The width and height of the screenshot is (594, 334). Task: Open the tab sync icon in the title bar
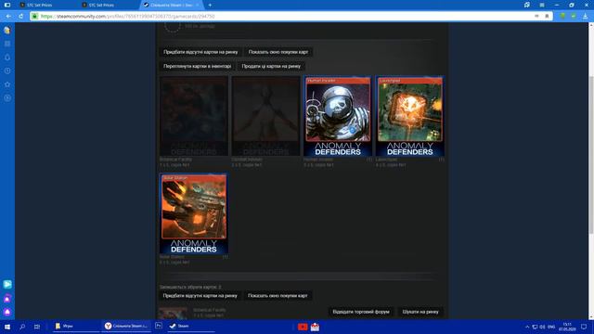[527, 5]
